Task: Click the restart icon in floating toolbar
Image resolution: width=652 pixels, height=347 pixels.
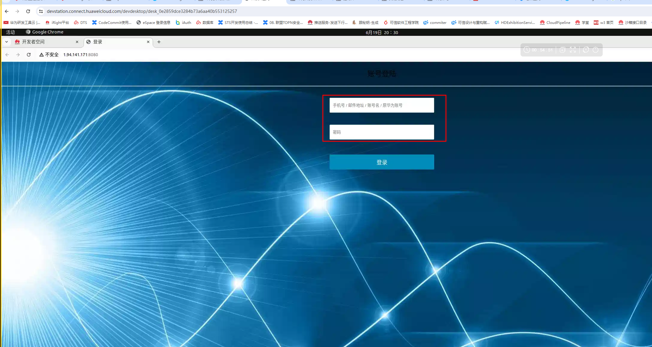Action: (586, 50)
